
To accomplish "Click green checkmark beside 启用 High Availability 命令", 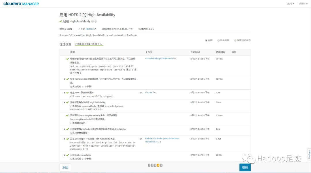I will [x=61, y=21].
